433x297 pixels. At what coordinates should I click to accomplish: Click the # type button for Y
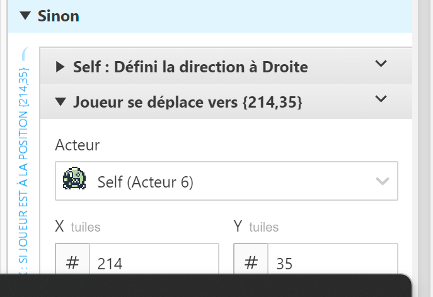click(x=251, y=262)
